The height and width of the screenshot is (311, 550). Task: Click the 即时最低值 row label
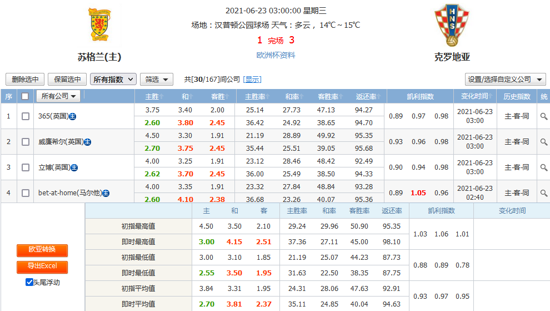(x=138, y=273)
